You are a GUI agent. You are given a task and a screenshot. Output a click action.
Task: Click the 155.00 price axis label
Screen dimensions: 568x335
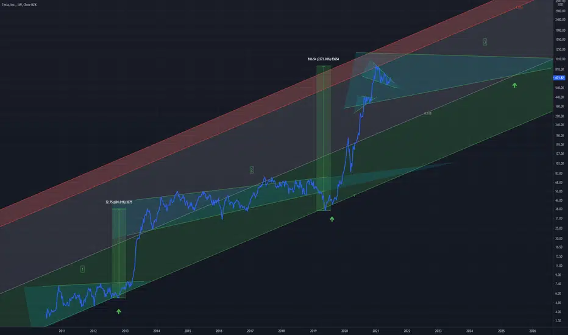coord(559,145)
